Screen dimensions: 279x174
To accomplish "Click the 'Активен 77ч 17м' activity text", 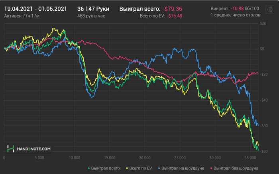I will 22,16.
